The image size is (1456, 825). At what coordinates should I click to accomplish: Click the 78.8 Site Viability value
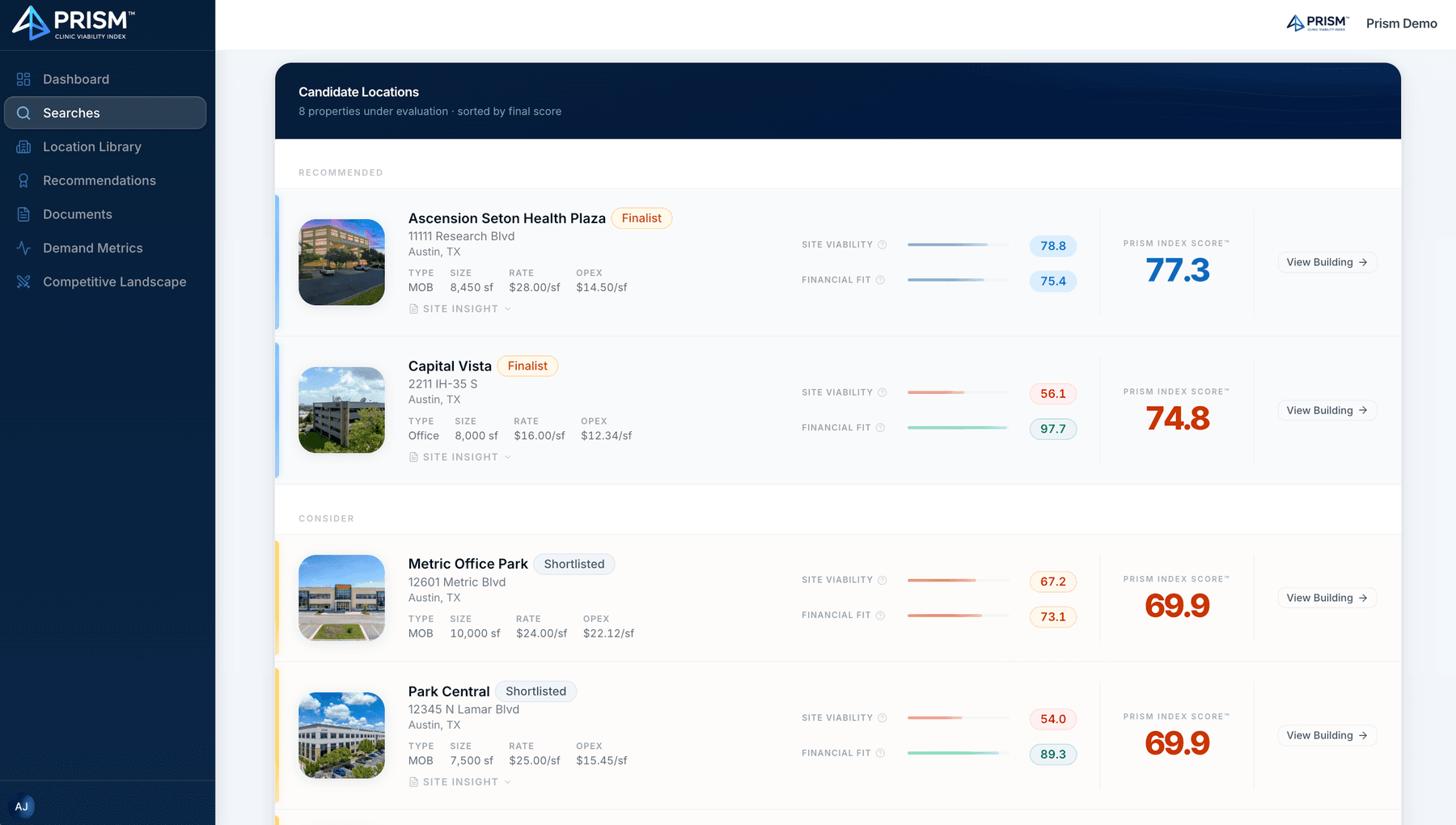(1053, 246)
